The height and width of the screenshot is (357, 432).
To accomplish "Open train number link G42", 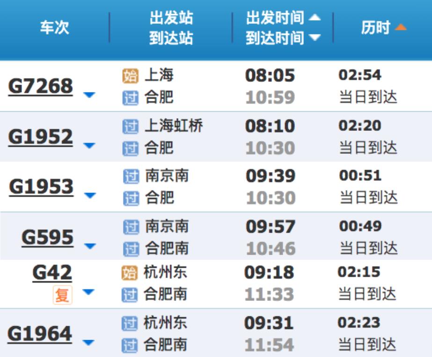I will click(x=52, y=273).
